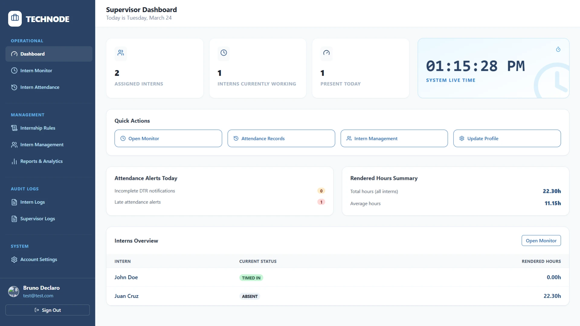Click the gear icon on Update Profile button

462,139
